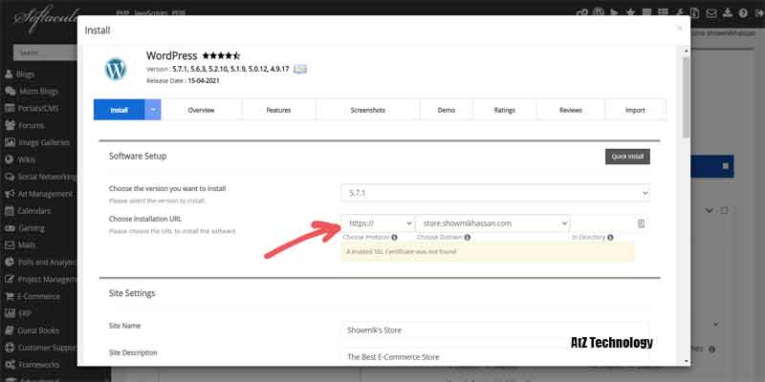Click the Site Description input field
Image resolution: width=765 pixels, height=382 pixels.
click(495, 356)
